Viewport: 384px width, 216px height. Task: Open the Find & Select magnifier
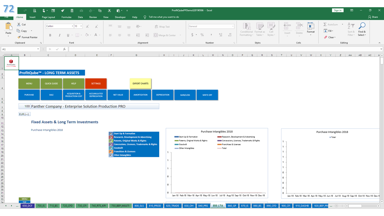(x=362, y=26)
